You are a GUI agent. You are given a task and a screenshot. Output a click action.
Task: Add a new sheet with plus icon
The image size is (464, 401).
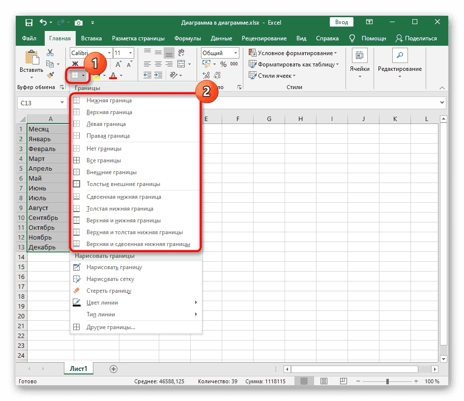pyautogui.click(x=114, y=369)
